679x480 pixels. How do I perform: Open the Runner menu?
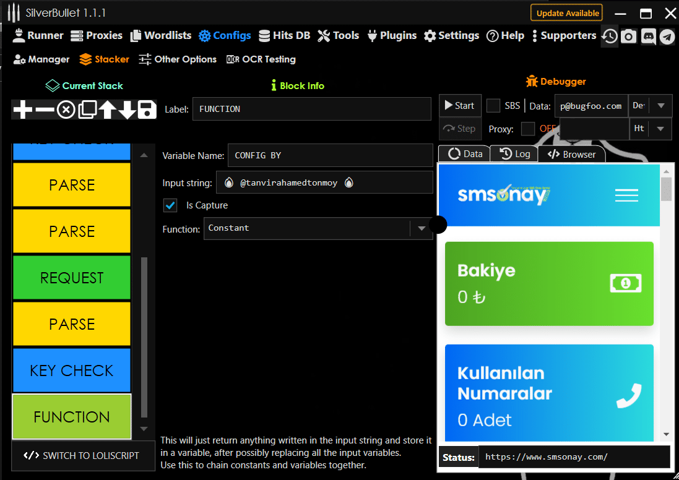click(38, 35)
